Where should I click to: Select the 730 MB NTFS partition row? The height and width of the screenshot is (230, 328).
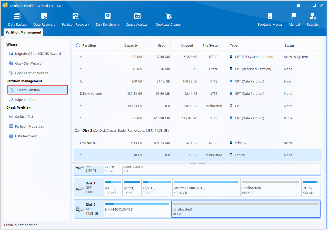197,118
